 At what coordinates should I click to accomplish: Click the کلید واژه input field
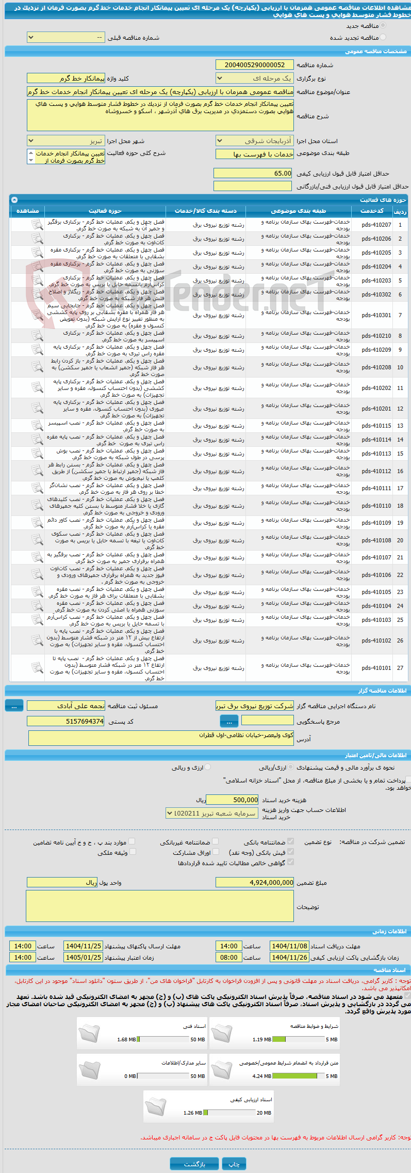pos(65,78)
